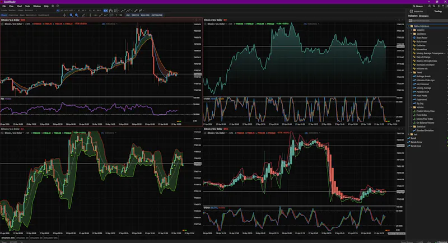Expand the test folder

click(x=409, y=134)
